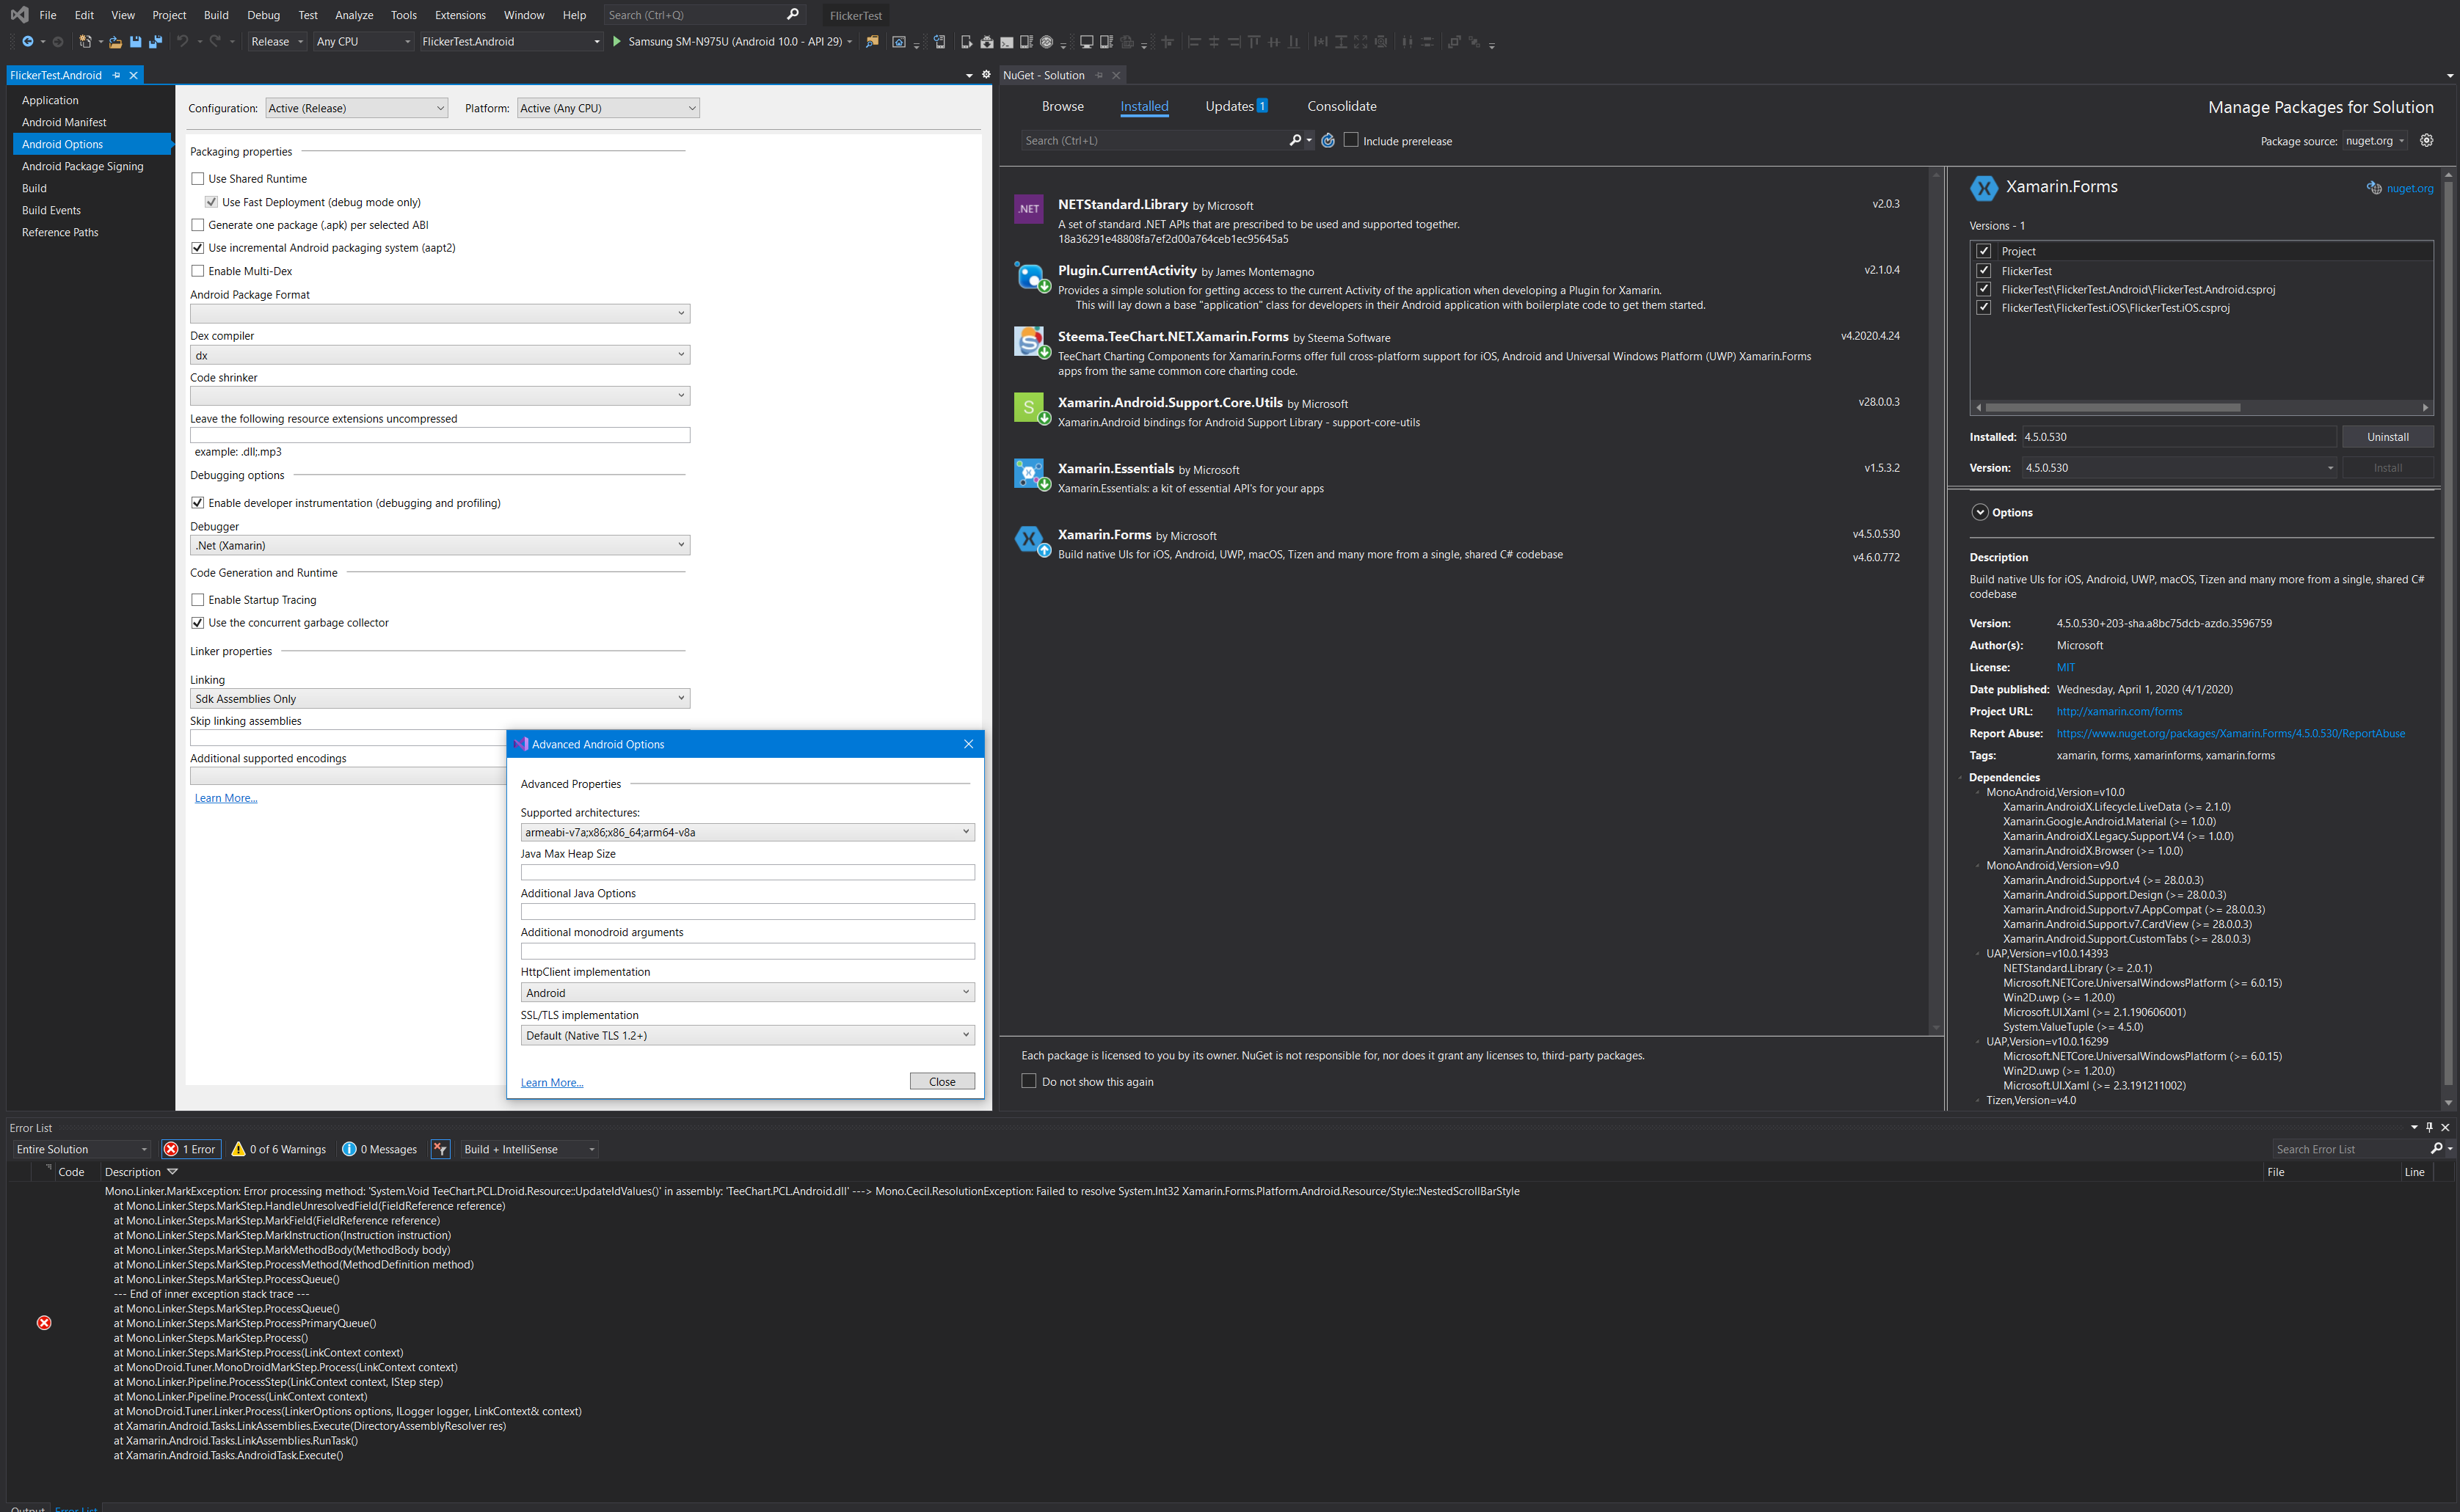
Task: Start debugging with green play icon
Action: [616, 41]
